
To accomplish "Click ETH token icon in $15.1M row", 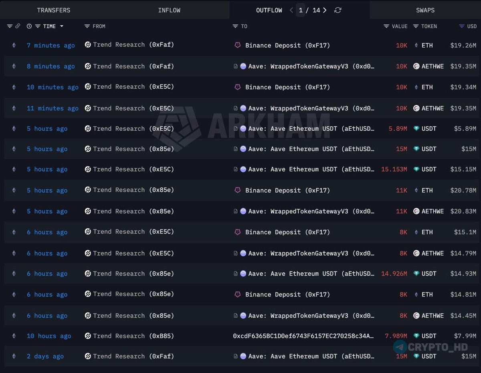I will tap(416, 232).
